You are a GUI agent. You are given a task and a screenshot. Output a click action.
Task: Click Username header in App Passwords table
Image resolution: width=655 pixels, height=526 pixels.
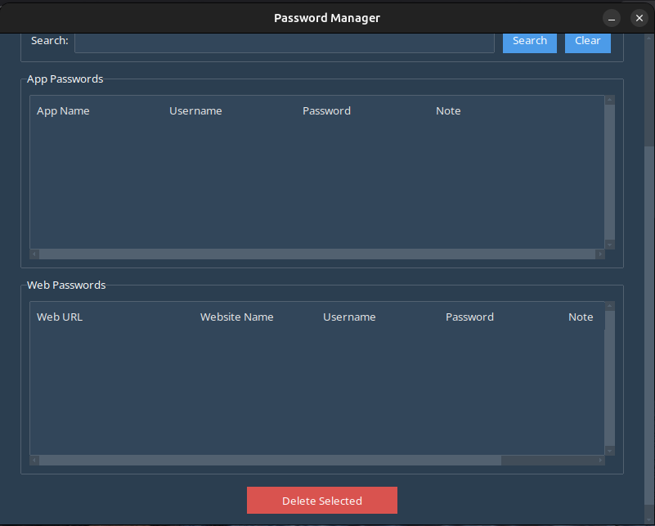coord(195,111)
